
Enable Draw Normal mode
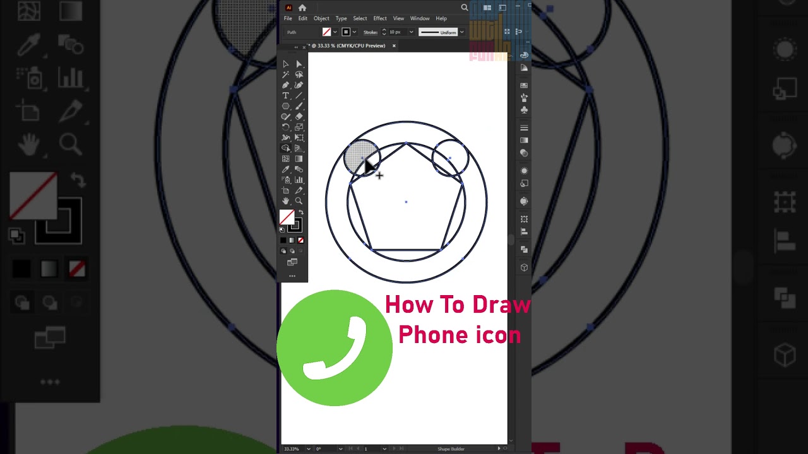pos(283,251)
